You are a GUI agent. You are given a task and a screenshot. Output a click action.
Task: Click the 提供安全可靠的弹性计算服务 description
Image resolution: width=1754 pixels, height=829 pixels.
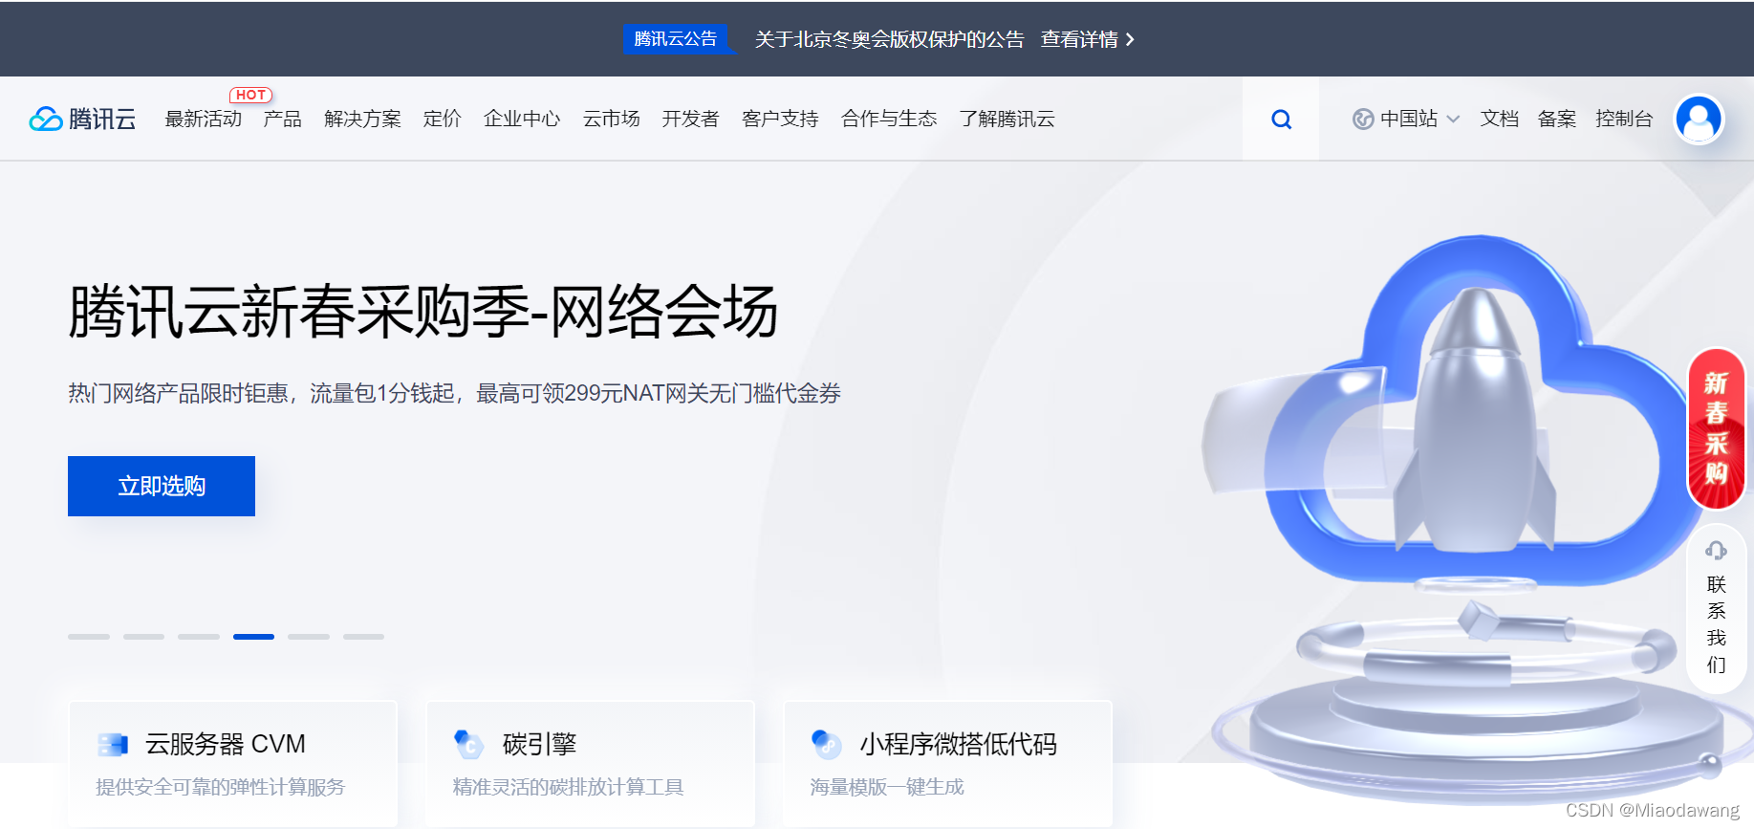pyautogui.click(x=221, y=787)
